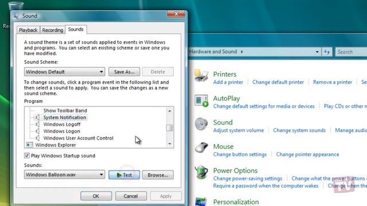Open the Mouse heading link
367x206 pixels.
[x=223, y=146]
